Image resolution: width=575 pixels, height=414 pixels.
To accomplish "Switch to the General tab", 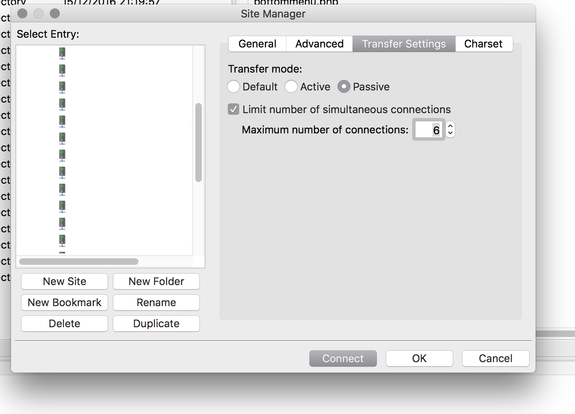I will pos(257,44).
